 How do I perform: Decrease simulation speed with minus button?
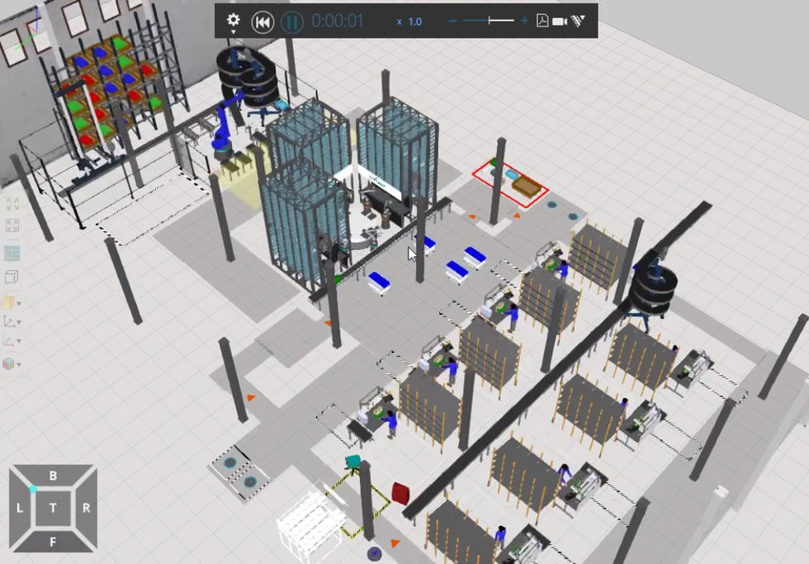tap(453, 21)
